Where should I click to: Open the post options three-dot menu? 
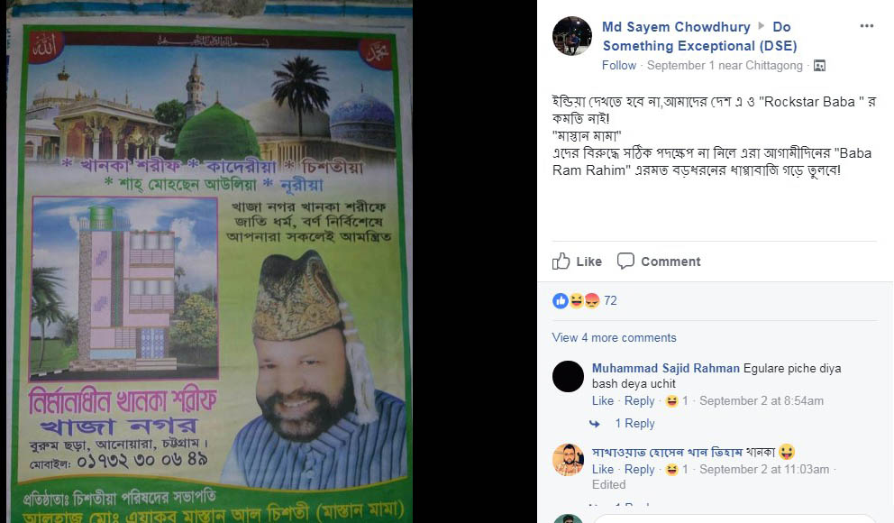tap(867, 26)
